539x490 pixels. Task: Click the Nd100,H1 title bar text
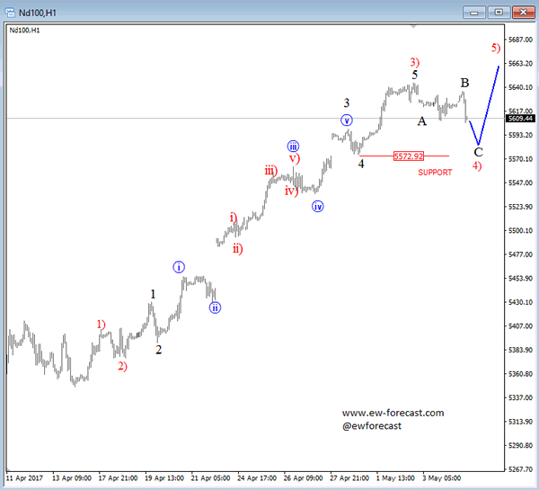pos(37,13)
